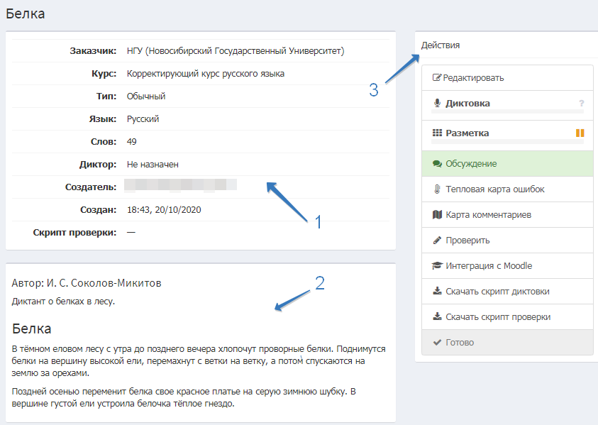Click the Действия panel header

(441, 45)
